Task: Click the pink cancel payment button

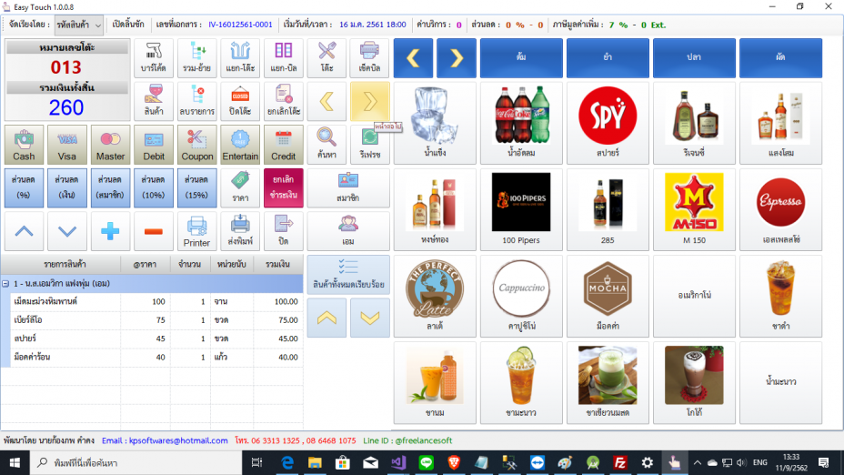Action: pos(283,188)
